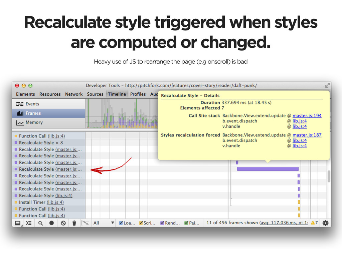Screen dimensions: 342x257
Task: Open DevTools settings gear icon
Action: 325,223
